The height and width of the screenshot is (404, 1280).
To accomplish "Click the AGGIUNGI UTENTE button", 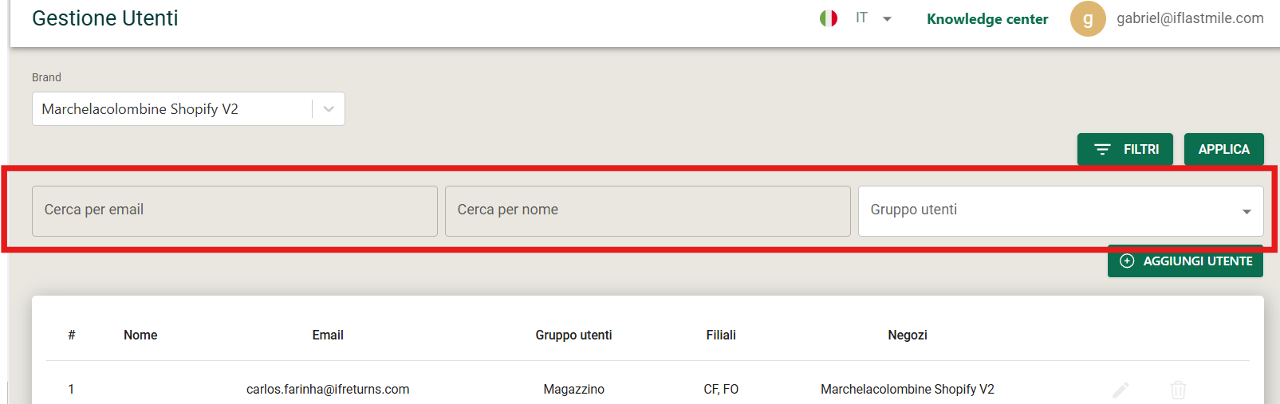I will click(x=1185, y=261).
